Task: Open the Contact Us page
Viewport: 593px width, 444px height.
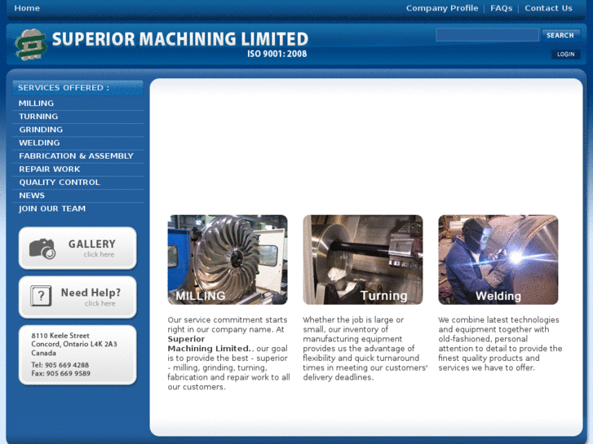Action: click(548, 8)
